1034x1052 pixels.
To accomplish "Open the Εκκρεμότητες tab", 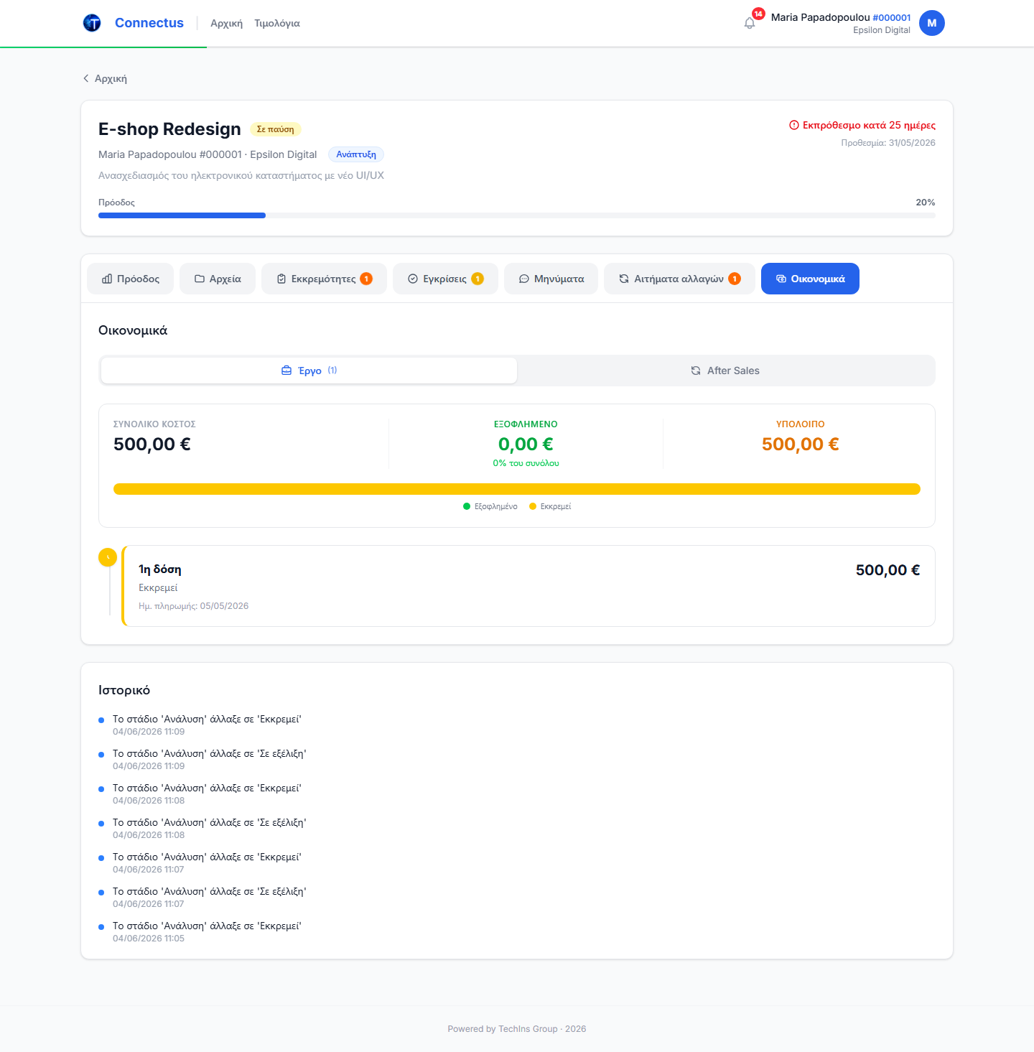I will 324,279.
